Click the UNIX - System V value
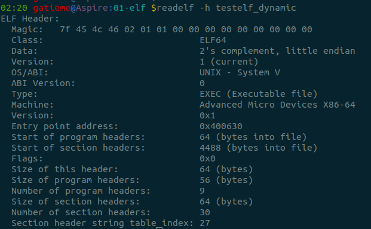The width and height of the screenshot is (371, 229). 240,72
